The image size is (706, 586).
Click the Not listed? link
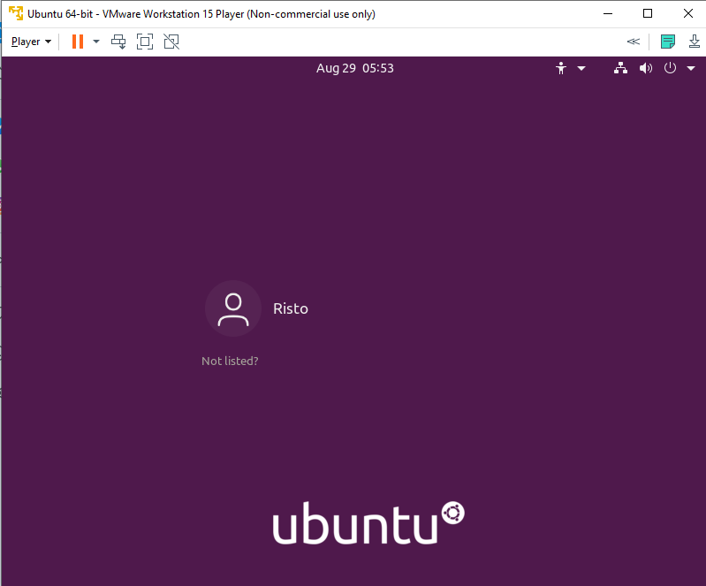[x=230, y=361]
